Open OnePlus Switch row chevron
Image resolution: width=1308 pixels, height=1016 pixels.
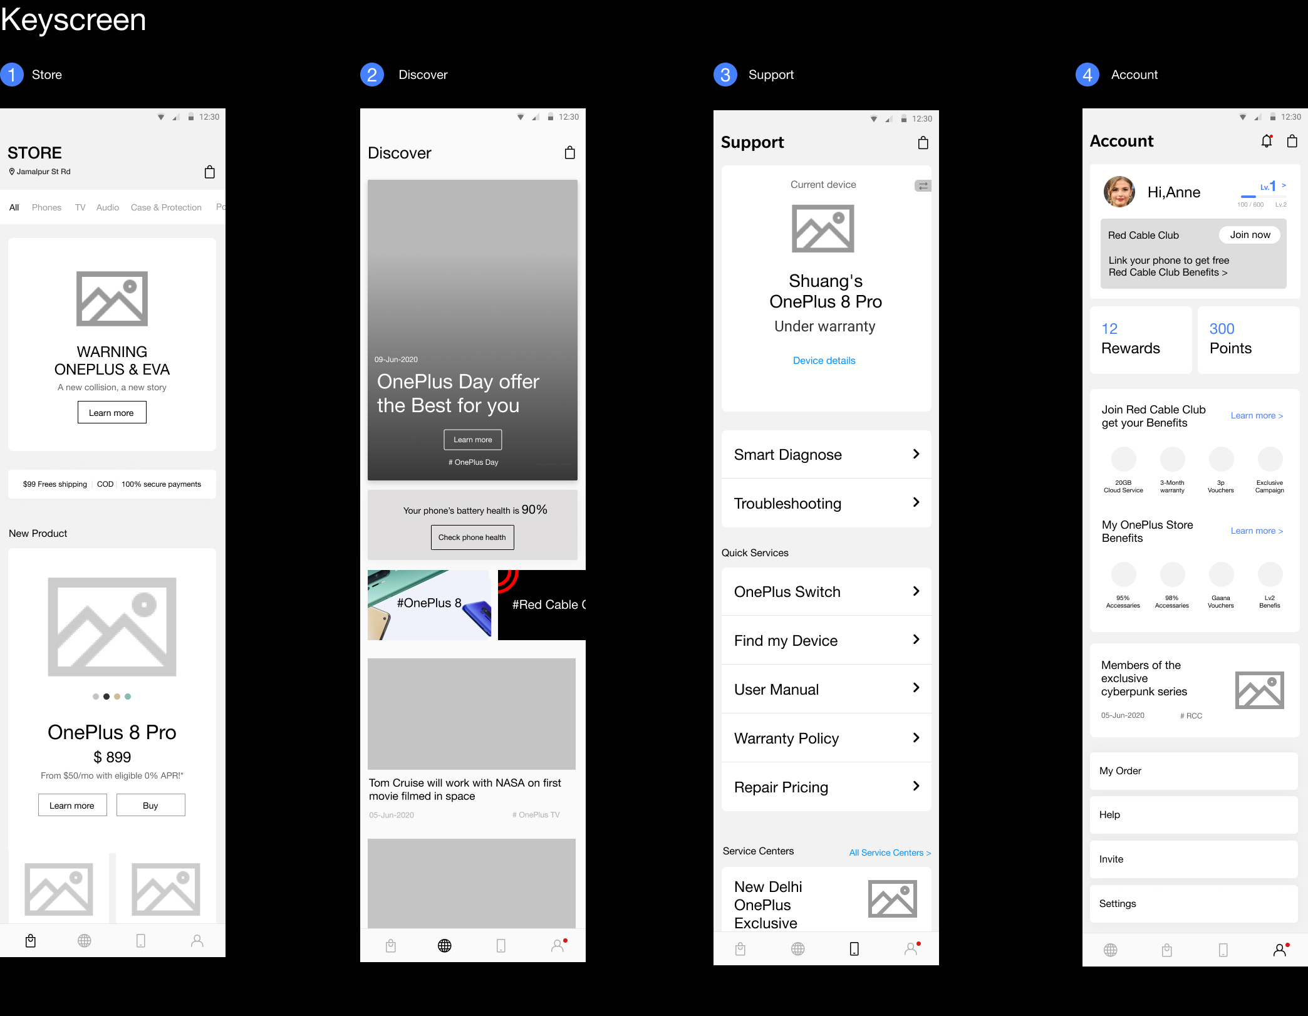click(x=916, y=591)
